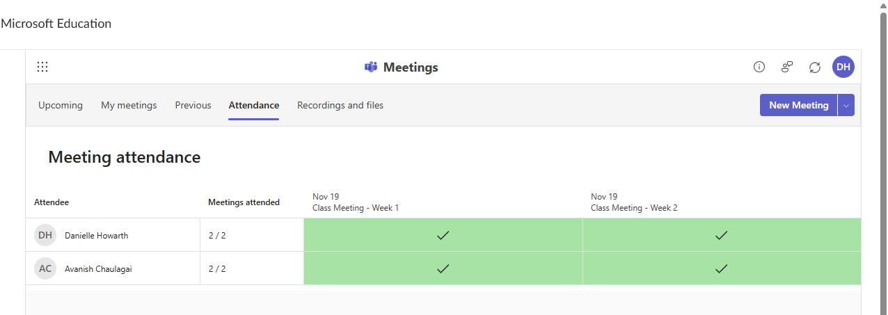Image resolution: width=888 pixels, height=315 pixels.
Task: Click the Teams logo beside Meetings
Action: (371, 67)
